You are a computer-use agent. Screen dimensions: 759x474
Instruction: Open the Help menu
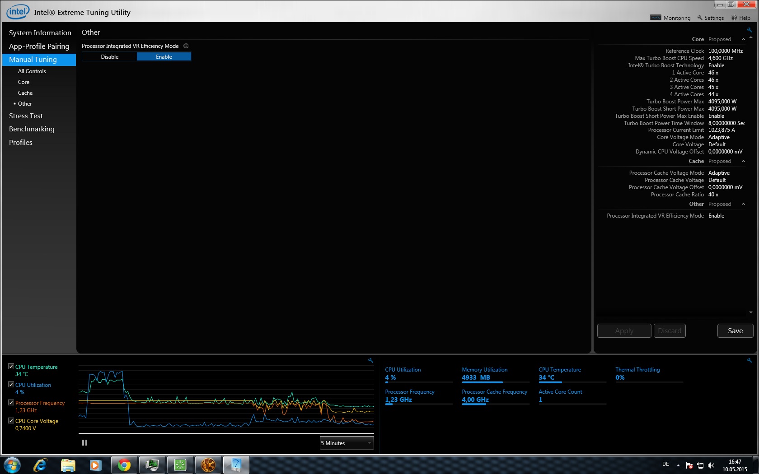pyautogui.click(x=741, y=18)
